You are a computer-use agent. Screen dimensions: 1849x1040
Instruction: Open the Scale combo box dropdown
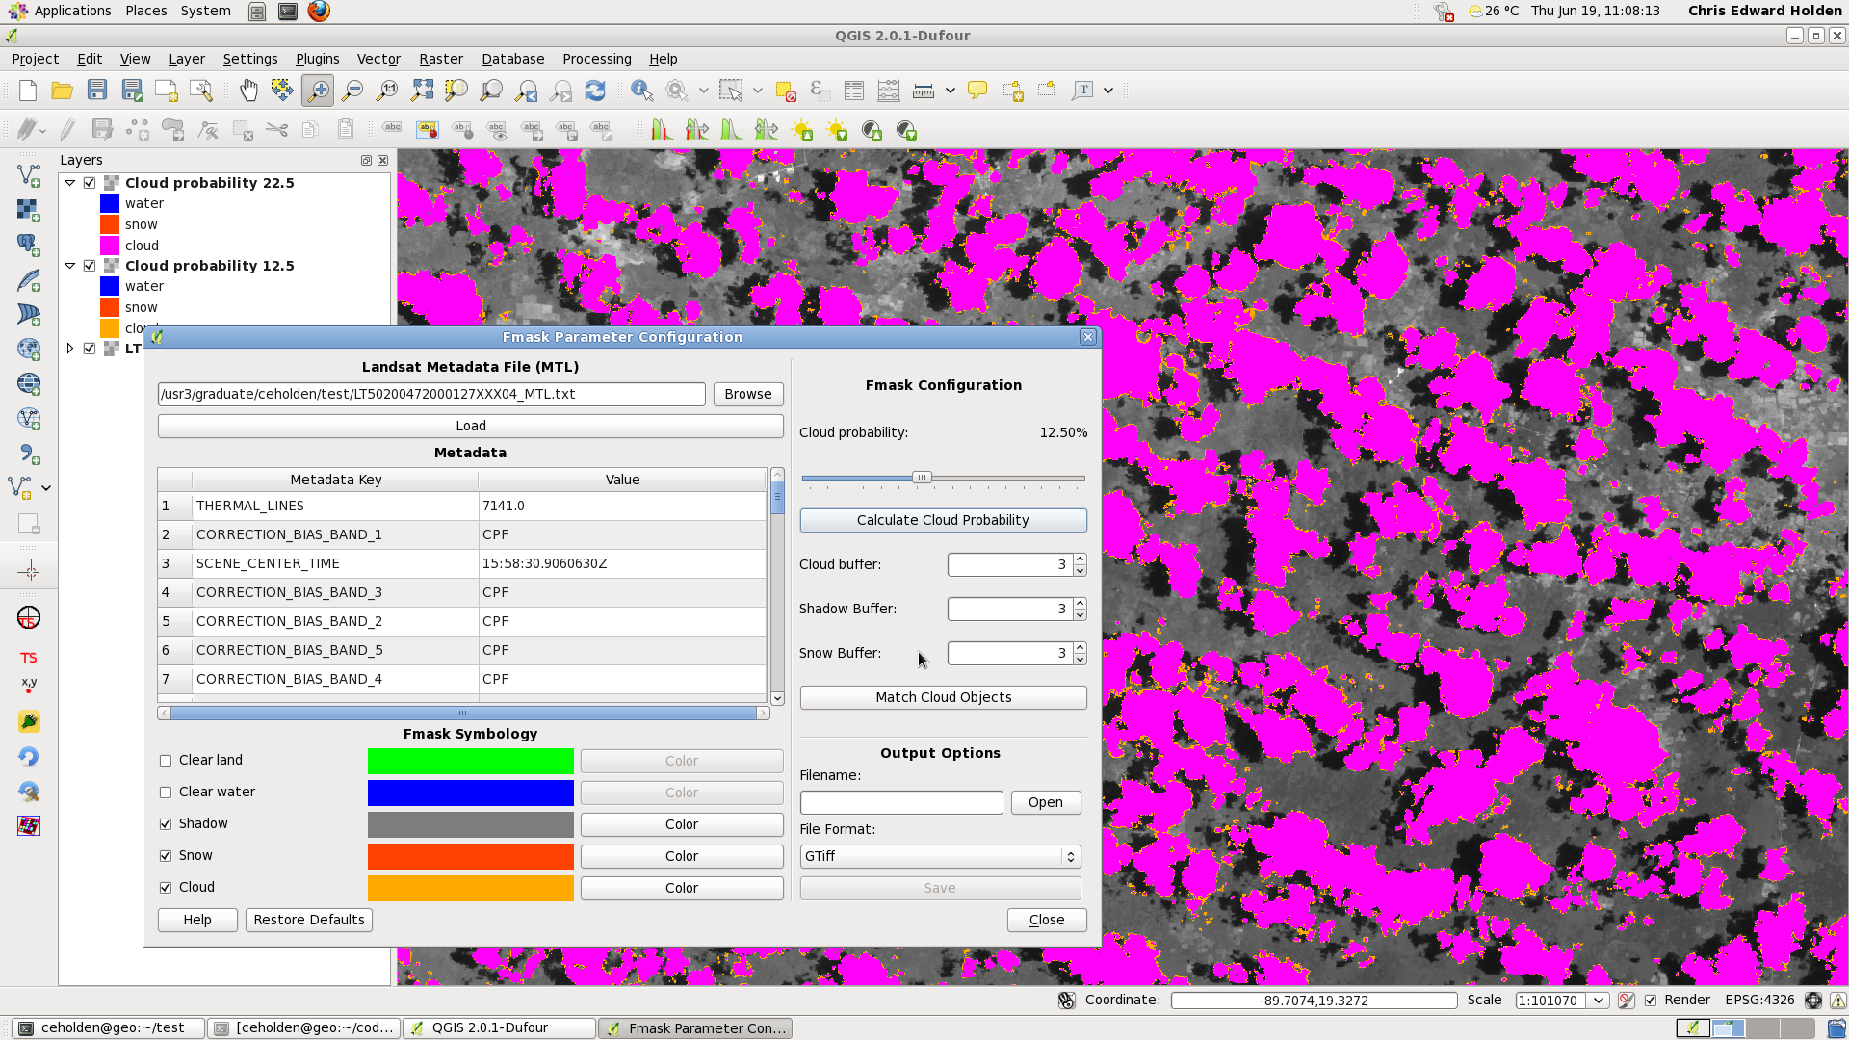click(1599, 1001)
